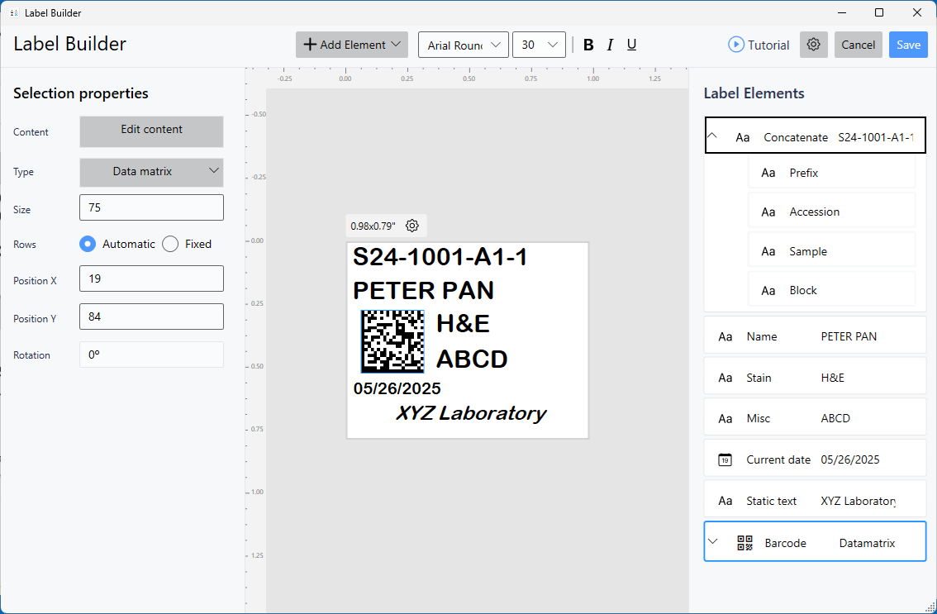The height and width of the screenshot is (614, 937).
Task: Open settings gear in top toolbar
Action: (813, 45)
